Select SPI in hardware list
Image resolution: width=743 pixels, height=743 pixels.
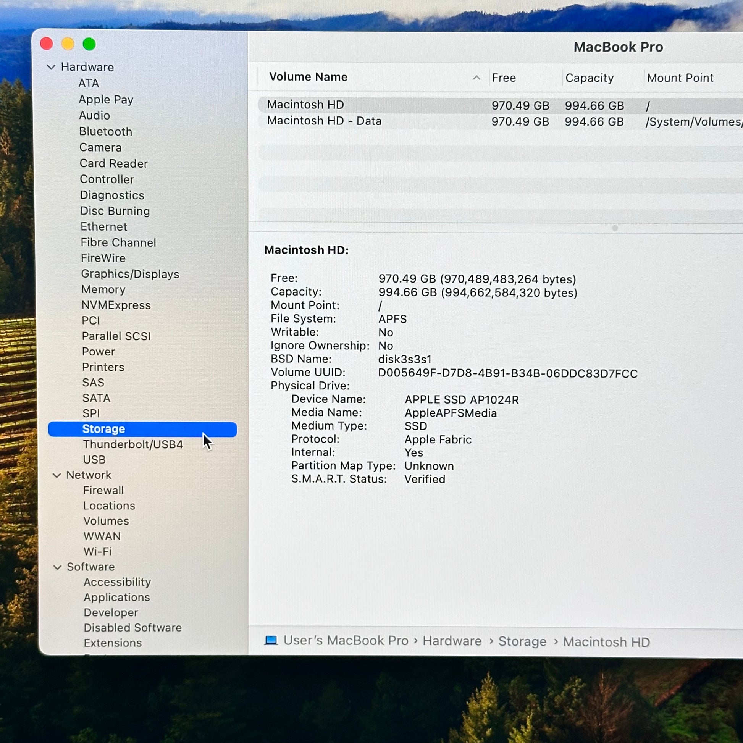click(x=91, y=413)
